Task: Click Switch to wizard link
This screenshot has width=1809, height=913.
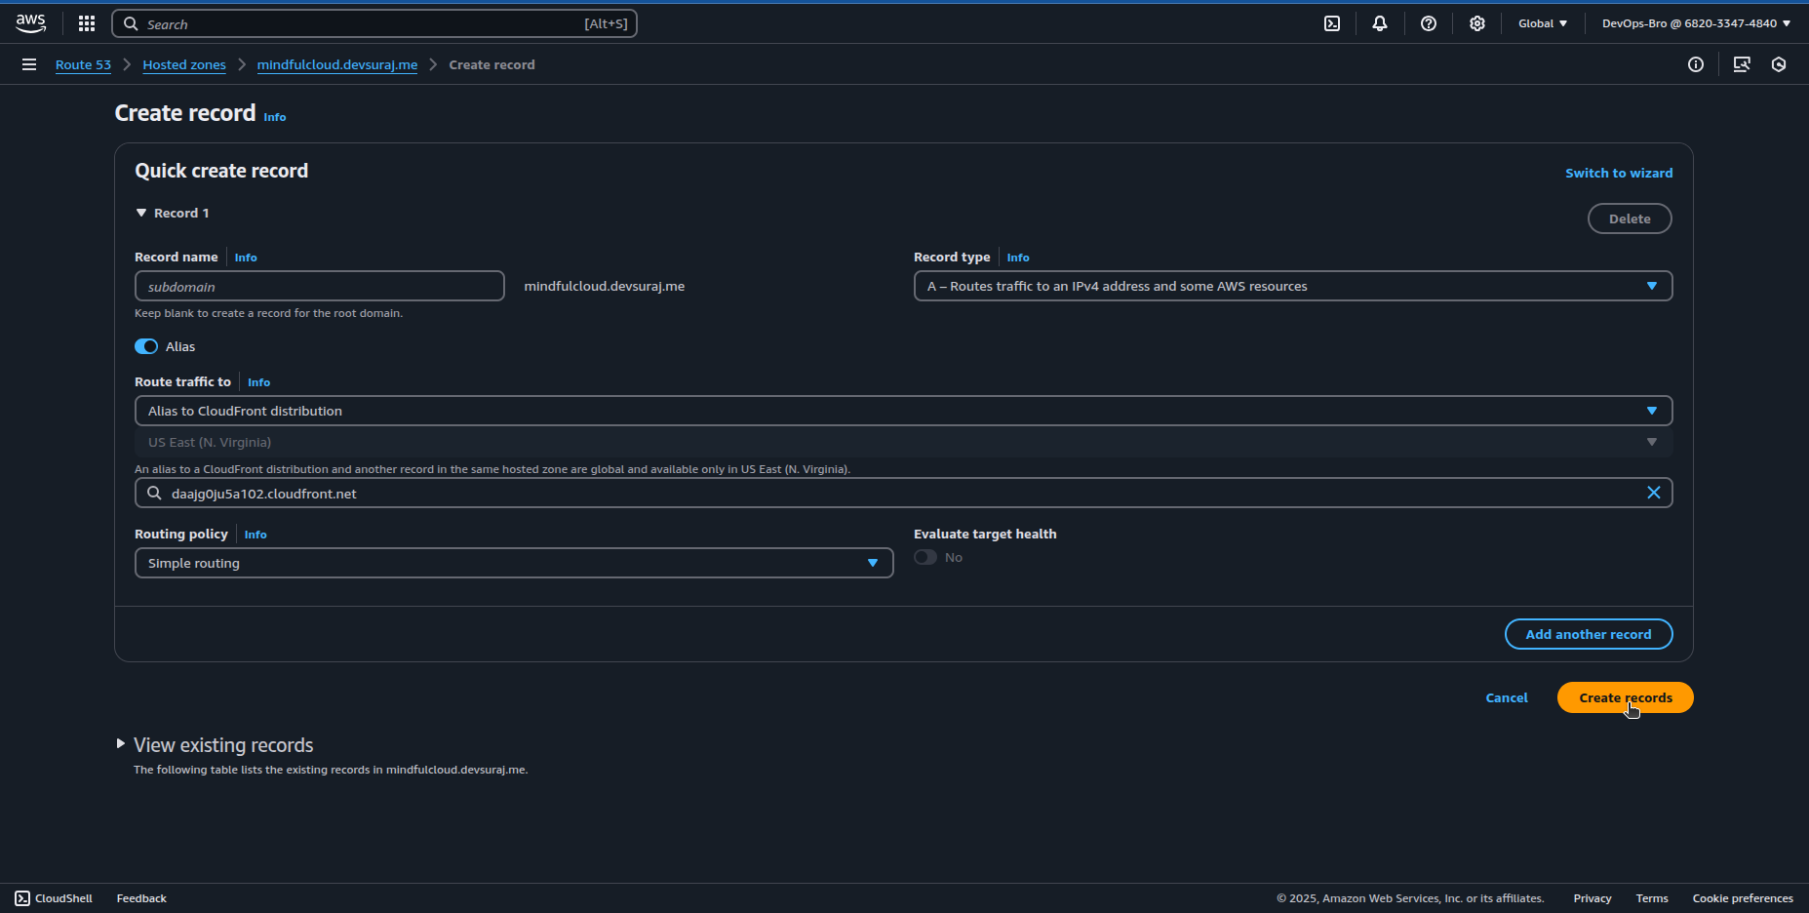Action: click(1619, 173)
